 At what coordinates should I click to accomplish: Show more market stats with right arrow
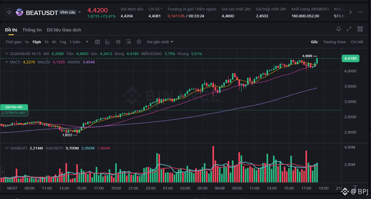351,12
